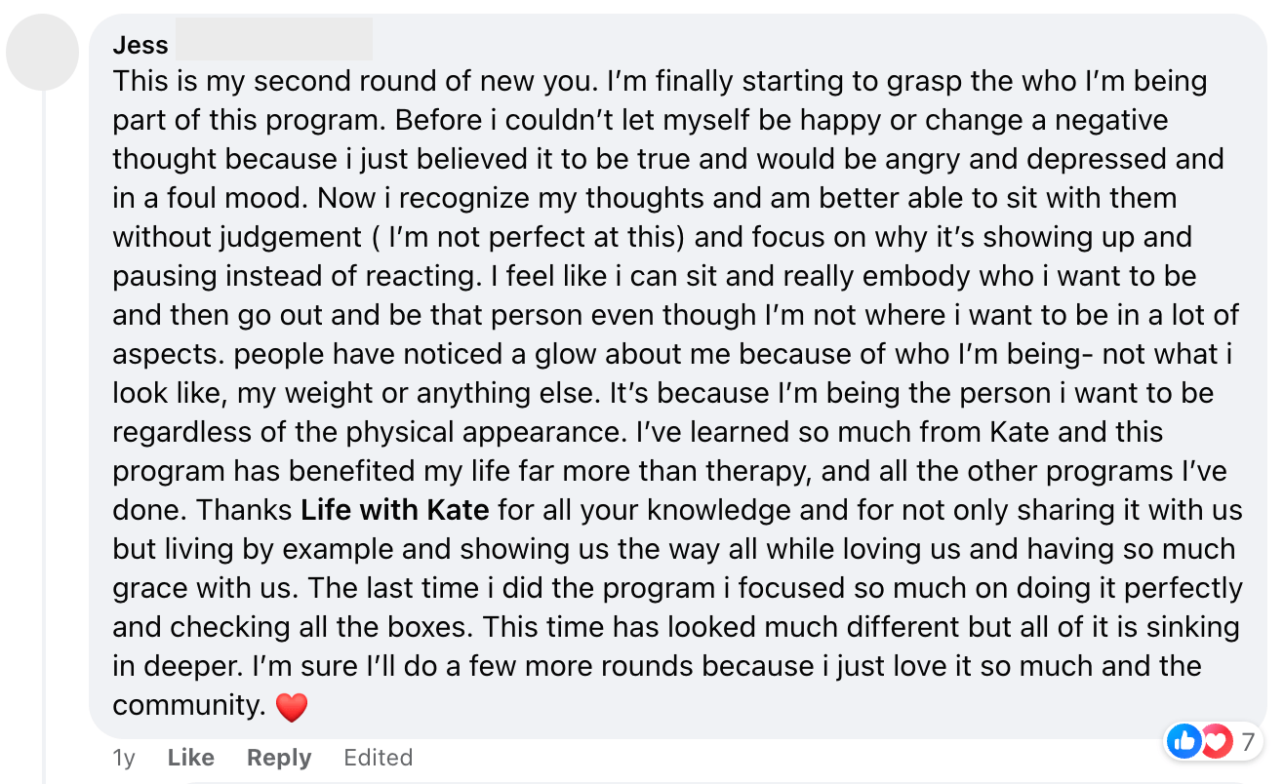This screenshot has height=784, width=1284.
Task: Click the 1y timestamp
Action: [x=124, y=758]
